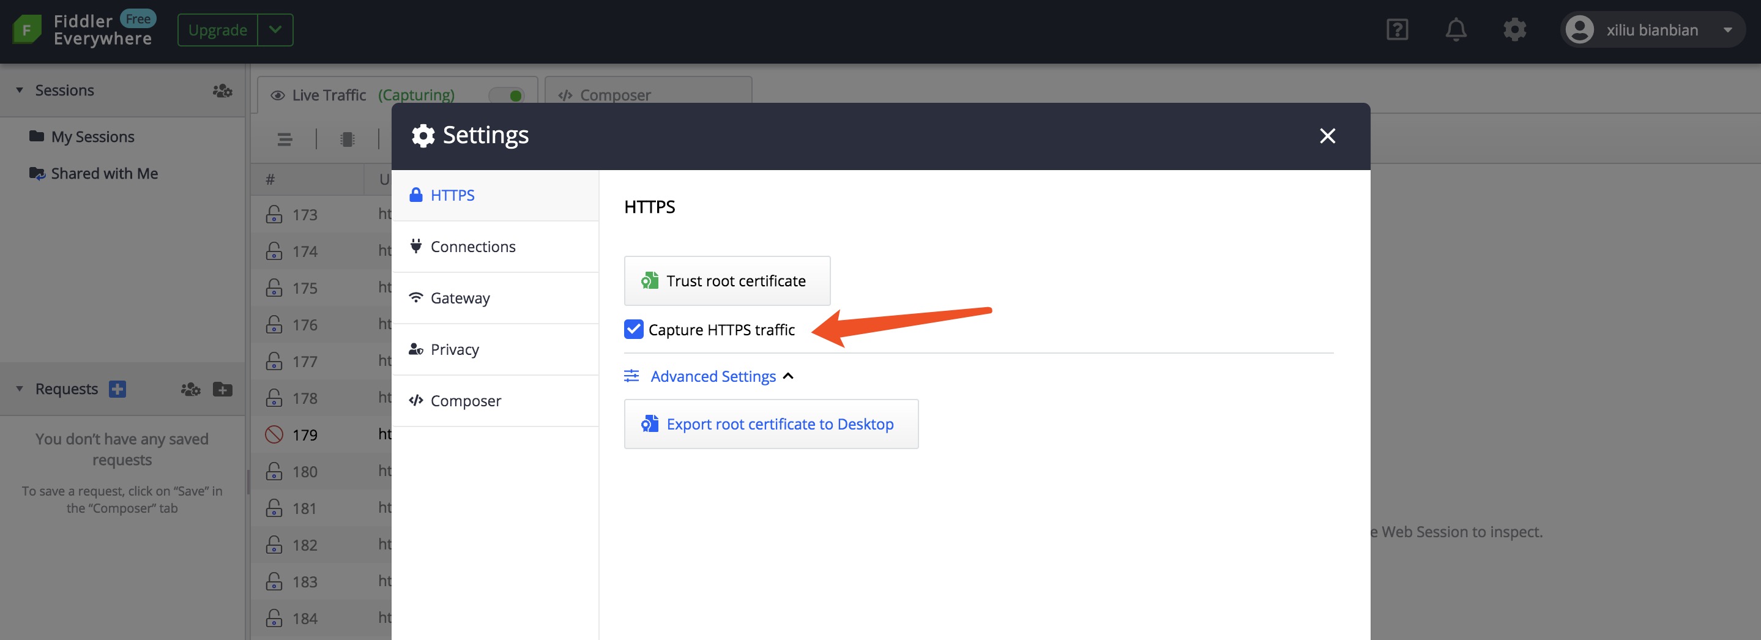The image size is (1761, 640).
Task: Select session row 181
Action: [321, 508]
